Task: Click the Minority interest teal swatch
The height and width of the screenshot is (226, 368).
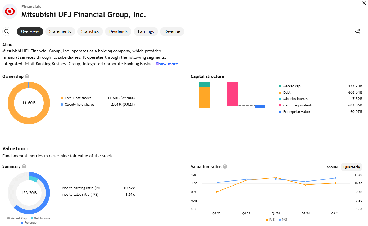Action: click(x=280, y=99)
